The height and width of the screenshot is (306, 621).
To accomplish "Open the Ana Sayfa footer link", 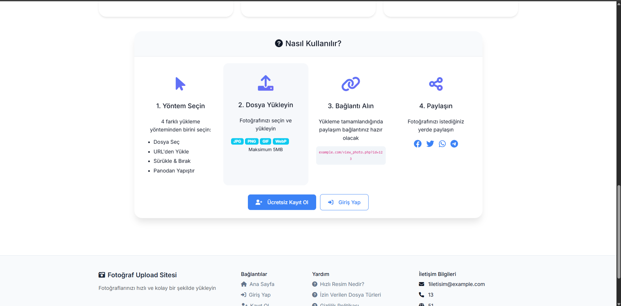I will (262, 284).
